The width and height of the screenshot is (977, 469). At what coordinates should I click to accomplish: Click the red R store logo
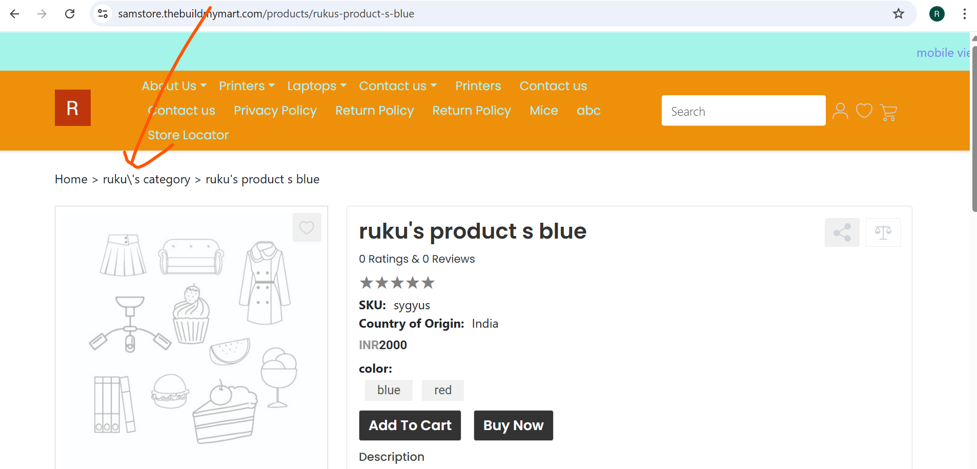click(x=73, y=108)
